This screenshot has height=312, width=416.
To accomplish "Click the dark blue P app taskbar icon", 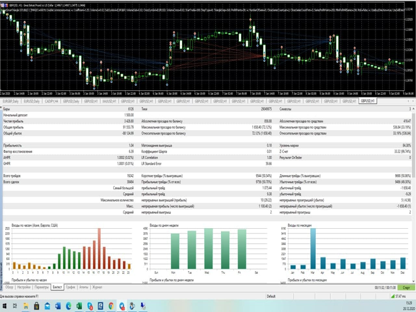I will [100, 306].
